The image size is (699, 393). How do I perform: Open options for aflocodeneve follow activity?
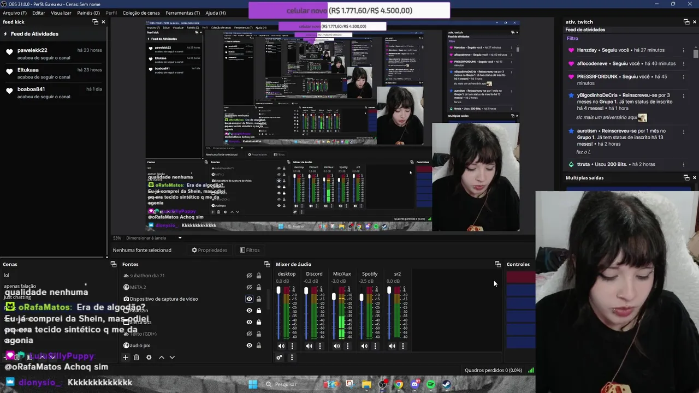pos(683,63)
